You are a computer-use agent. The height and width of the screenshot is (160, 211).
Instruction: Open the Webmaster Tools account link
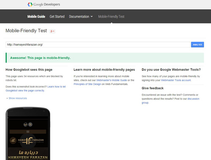[176, 80]
